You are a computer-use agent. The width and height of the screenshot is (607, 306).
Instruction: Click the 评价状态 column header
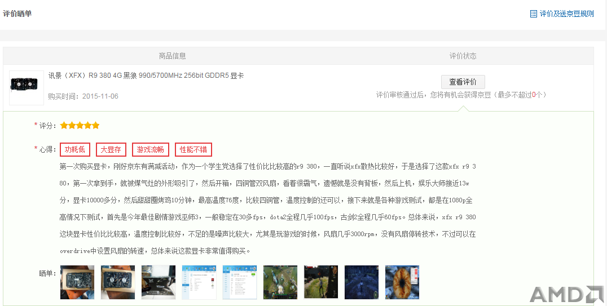tap(463, 56)
